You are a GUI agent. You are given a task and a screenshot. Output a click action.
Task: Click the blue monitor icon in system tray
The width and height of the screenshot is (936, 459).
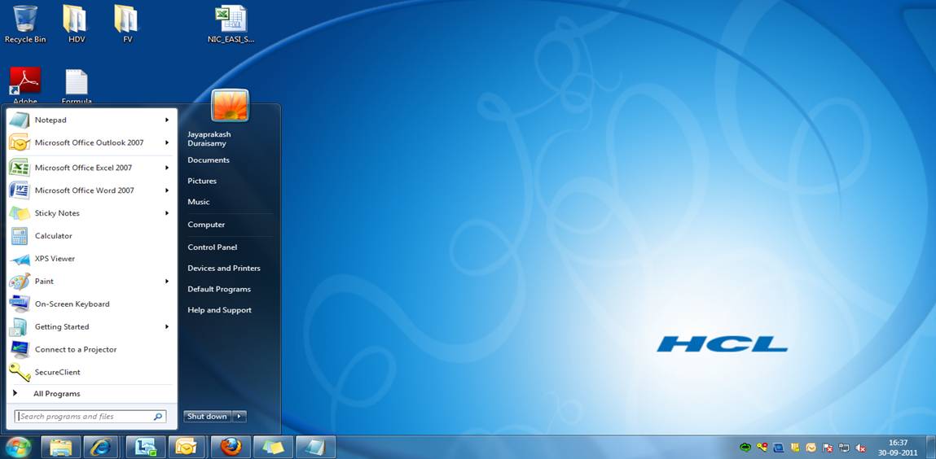pyautogui.click(x=779, y=447)
